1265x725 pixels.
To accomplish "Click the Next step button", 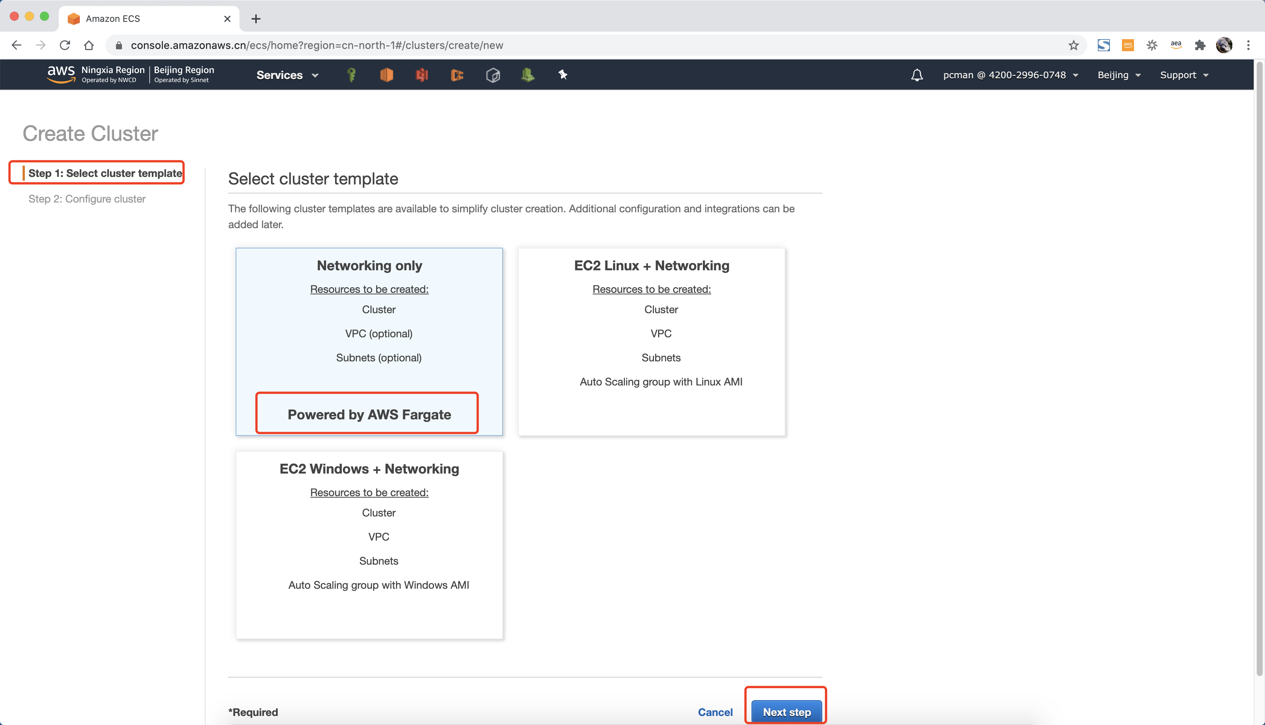I will pos(786,712).
